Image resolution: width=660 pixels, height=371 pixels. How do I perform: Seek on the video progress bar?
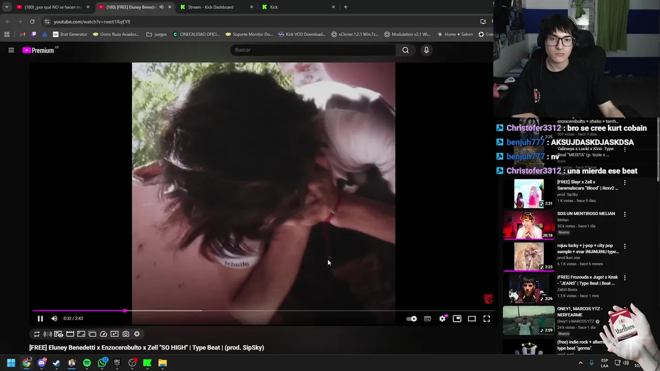tap(263, 311)
